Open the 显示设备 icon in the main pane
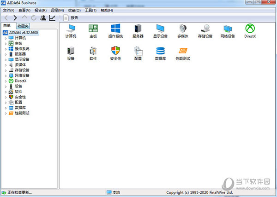 tap(160, 31)
